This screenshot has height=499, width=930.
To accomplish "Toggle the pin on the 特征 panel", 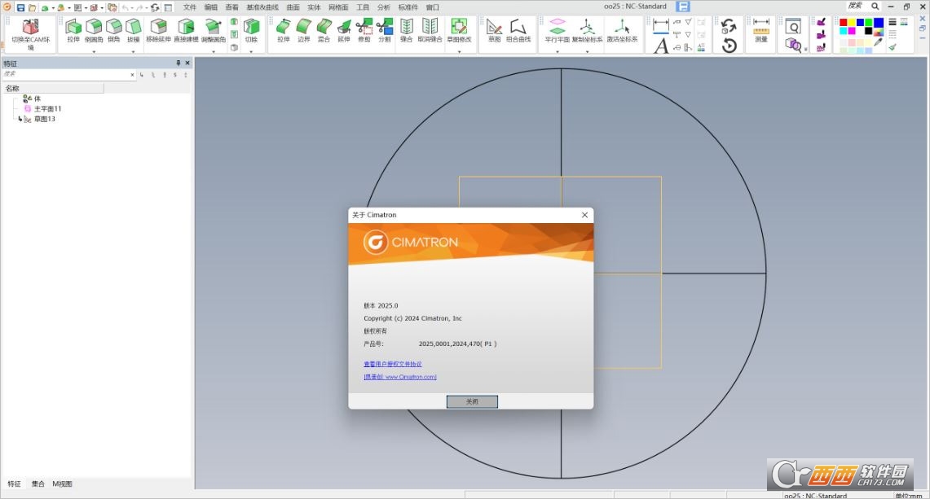I will coord(178,63).
